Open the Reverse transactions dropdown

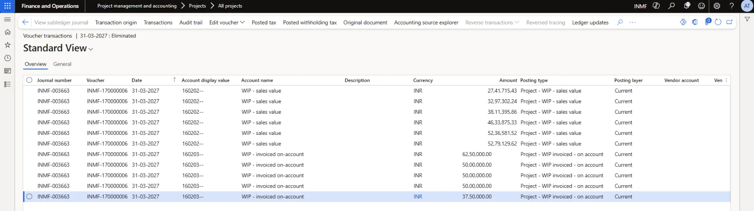pyautogui.click(x=492, y=22)
